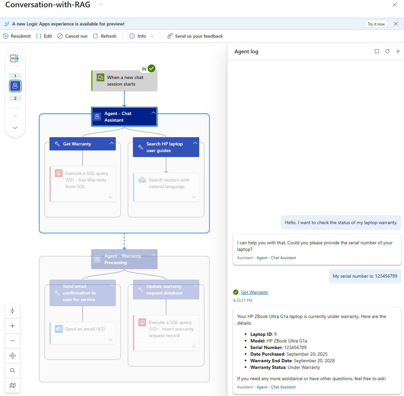The height and width of the screenshot is (396, 404).
Task: Click Try it now button
Action: click(376, 24)
